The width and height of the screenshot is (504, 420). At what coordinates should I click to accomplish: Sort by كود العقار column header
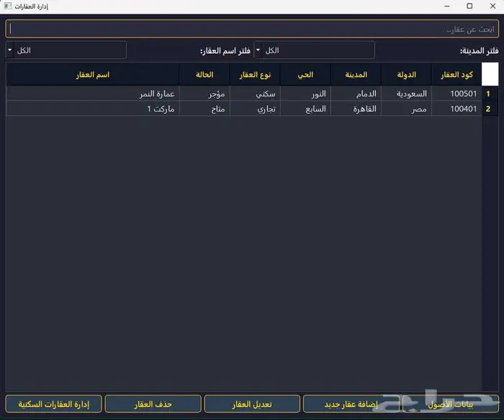pos(456,75)
